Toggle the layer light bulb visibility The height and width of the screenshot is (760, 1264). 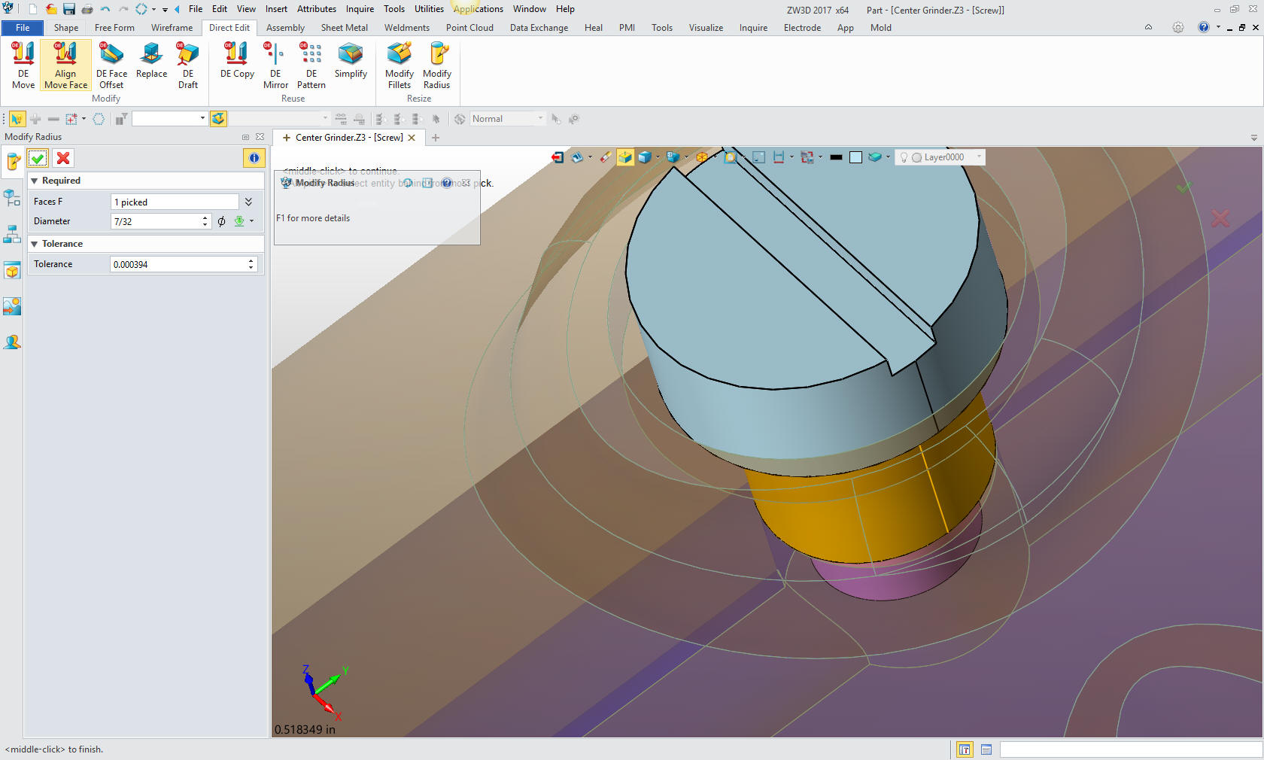tap(904, 157)
